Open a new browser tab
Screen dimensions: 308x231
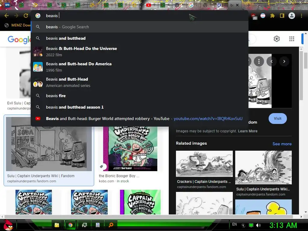pyautogui.click(x=248, y=5)
